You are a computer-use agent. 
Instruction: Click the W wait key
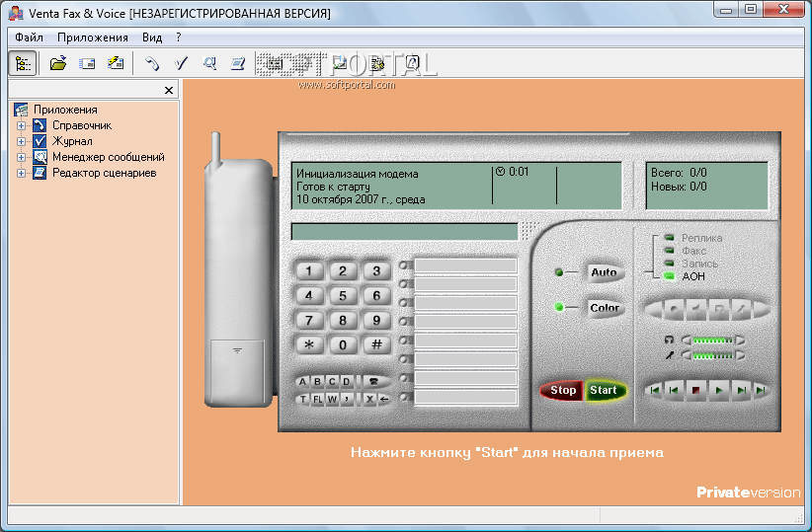pos(332,399)
